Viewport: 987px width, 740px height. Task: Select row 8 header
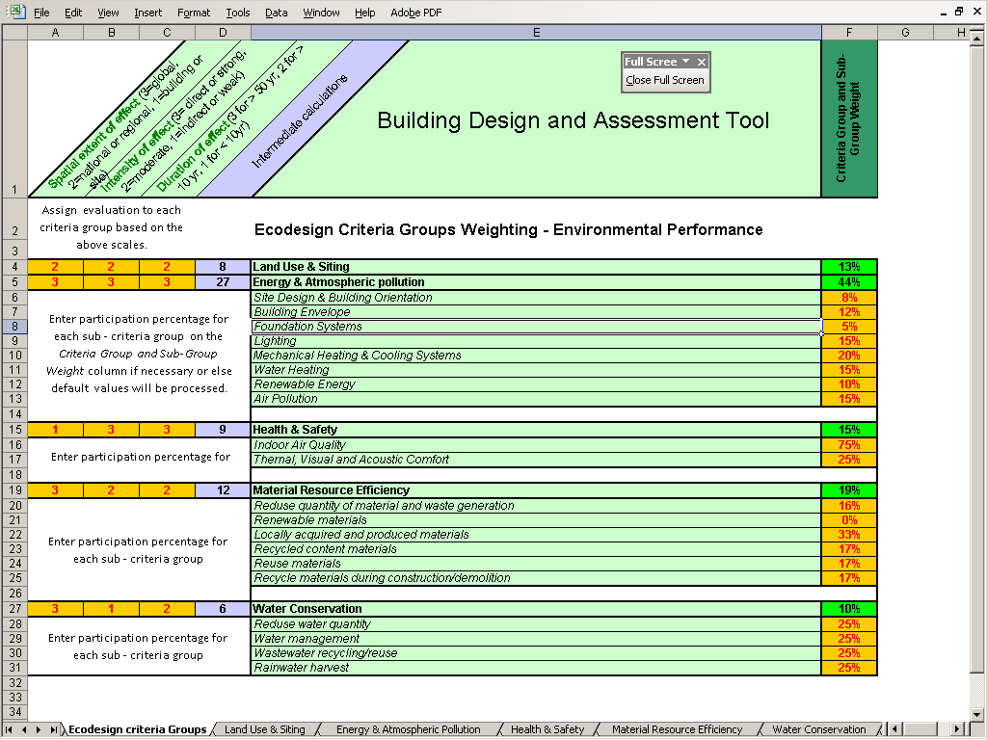coord(15,327)
